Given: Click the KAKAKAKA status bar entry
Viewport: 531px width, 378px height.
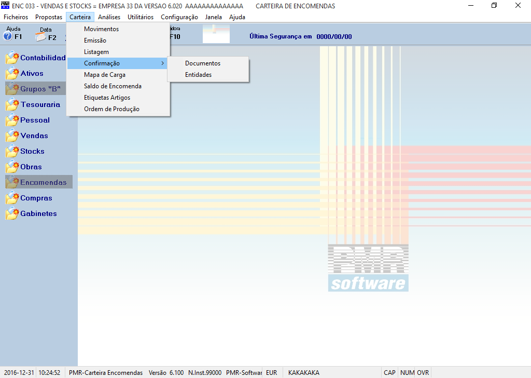Looking at the screenshot, I should coord(304,373).
